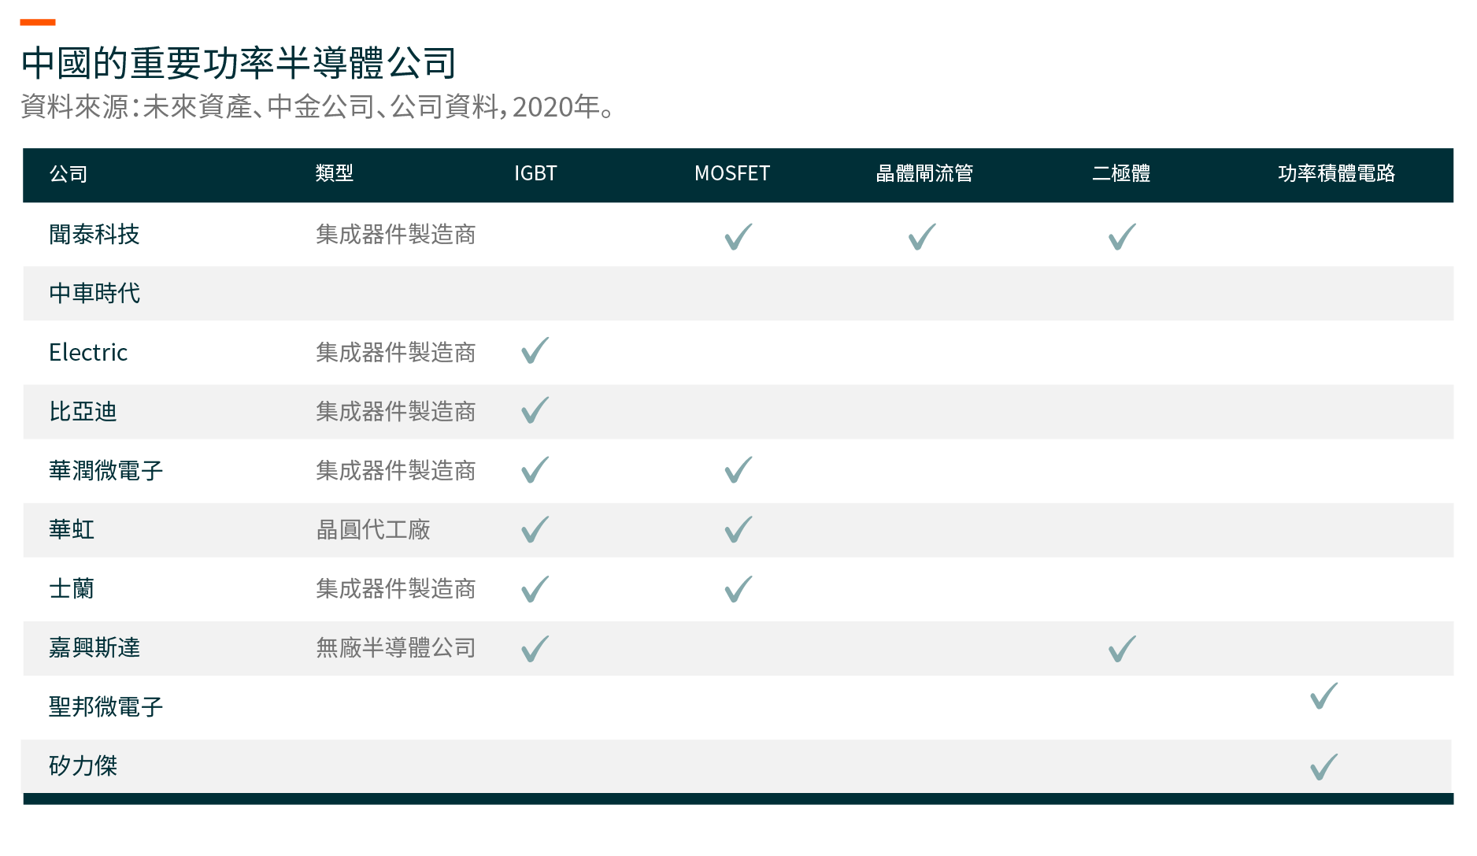Image resolution: width=1477 pixels, height=856 pixels.
Task: Select the company name 華虹
Action: (72, 530)
